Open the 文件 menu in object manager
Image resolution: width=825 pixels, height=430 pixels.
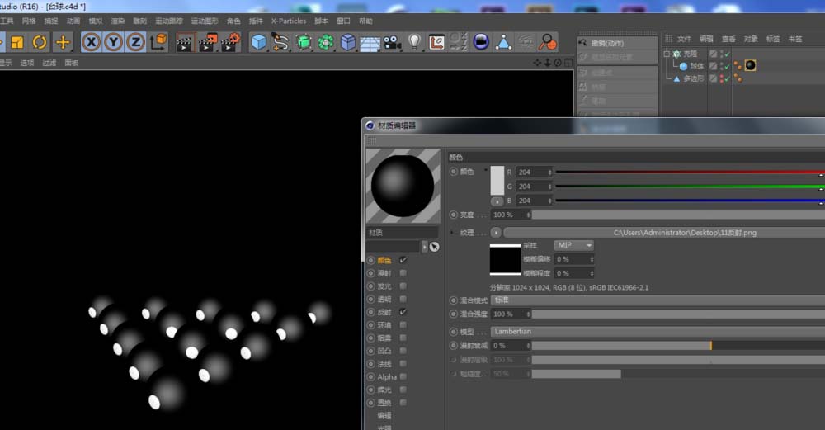point(684,39)
